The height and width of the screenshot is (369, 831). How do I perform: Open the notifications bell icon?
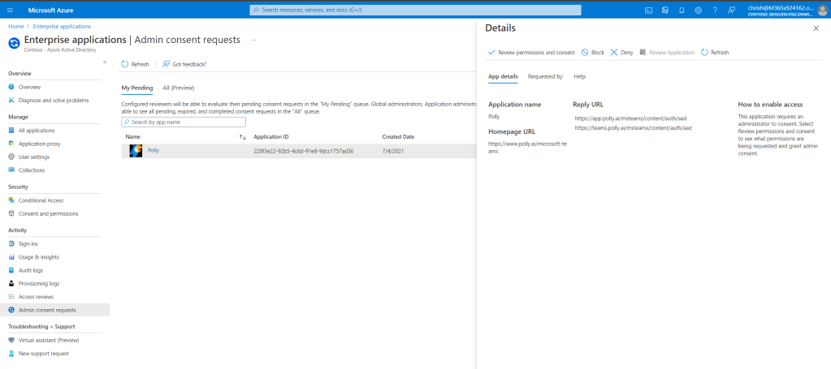point(681,10)
